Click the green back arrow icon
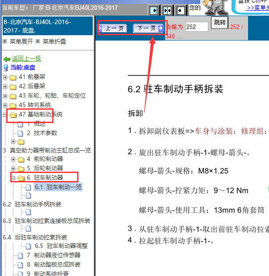Viewport: 269px width, 276px height. coord(7,59)
